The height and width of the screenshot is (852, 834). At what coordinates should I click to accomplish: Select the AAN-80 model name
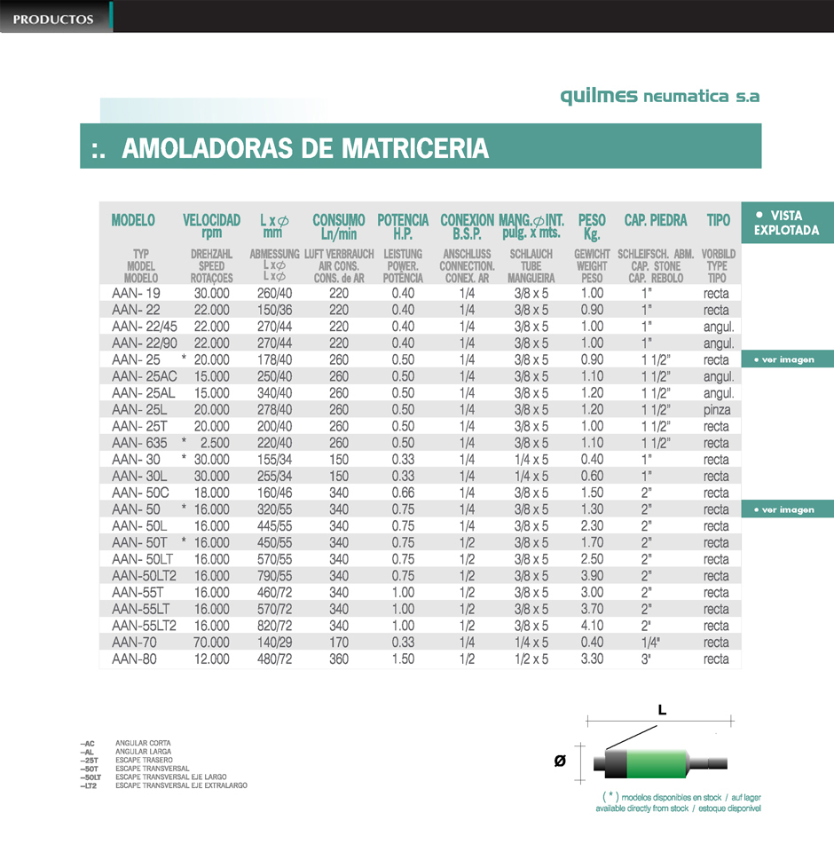pyautogui.click(x=136, y=659)
